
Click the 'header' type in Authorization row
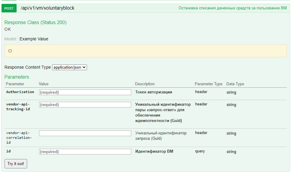(x=201, y=92)
